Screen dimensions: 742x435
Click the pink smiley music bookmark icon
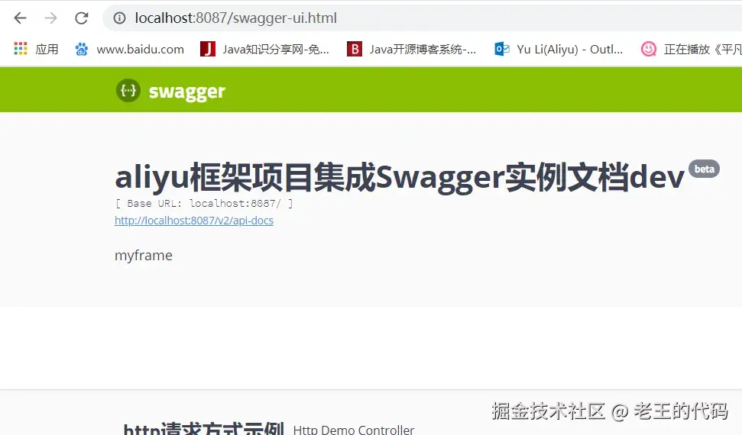point(648,49)
